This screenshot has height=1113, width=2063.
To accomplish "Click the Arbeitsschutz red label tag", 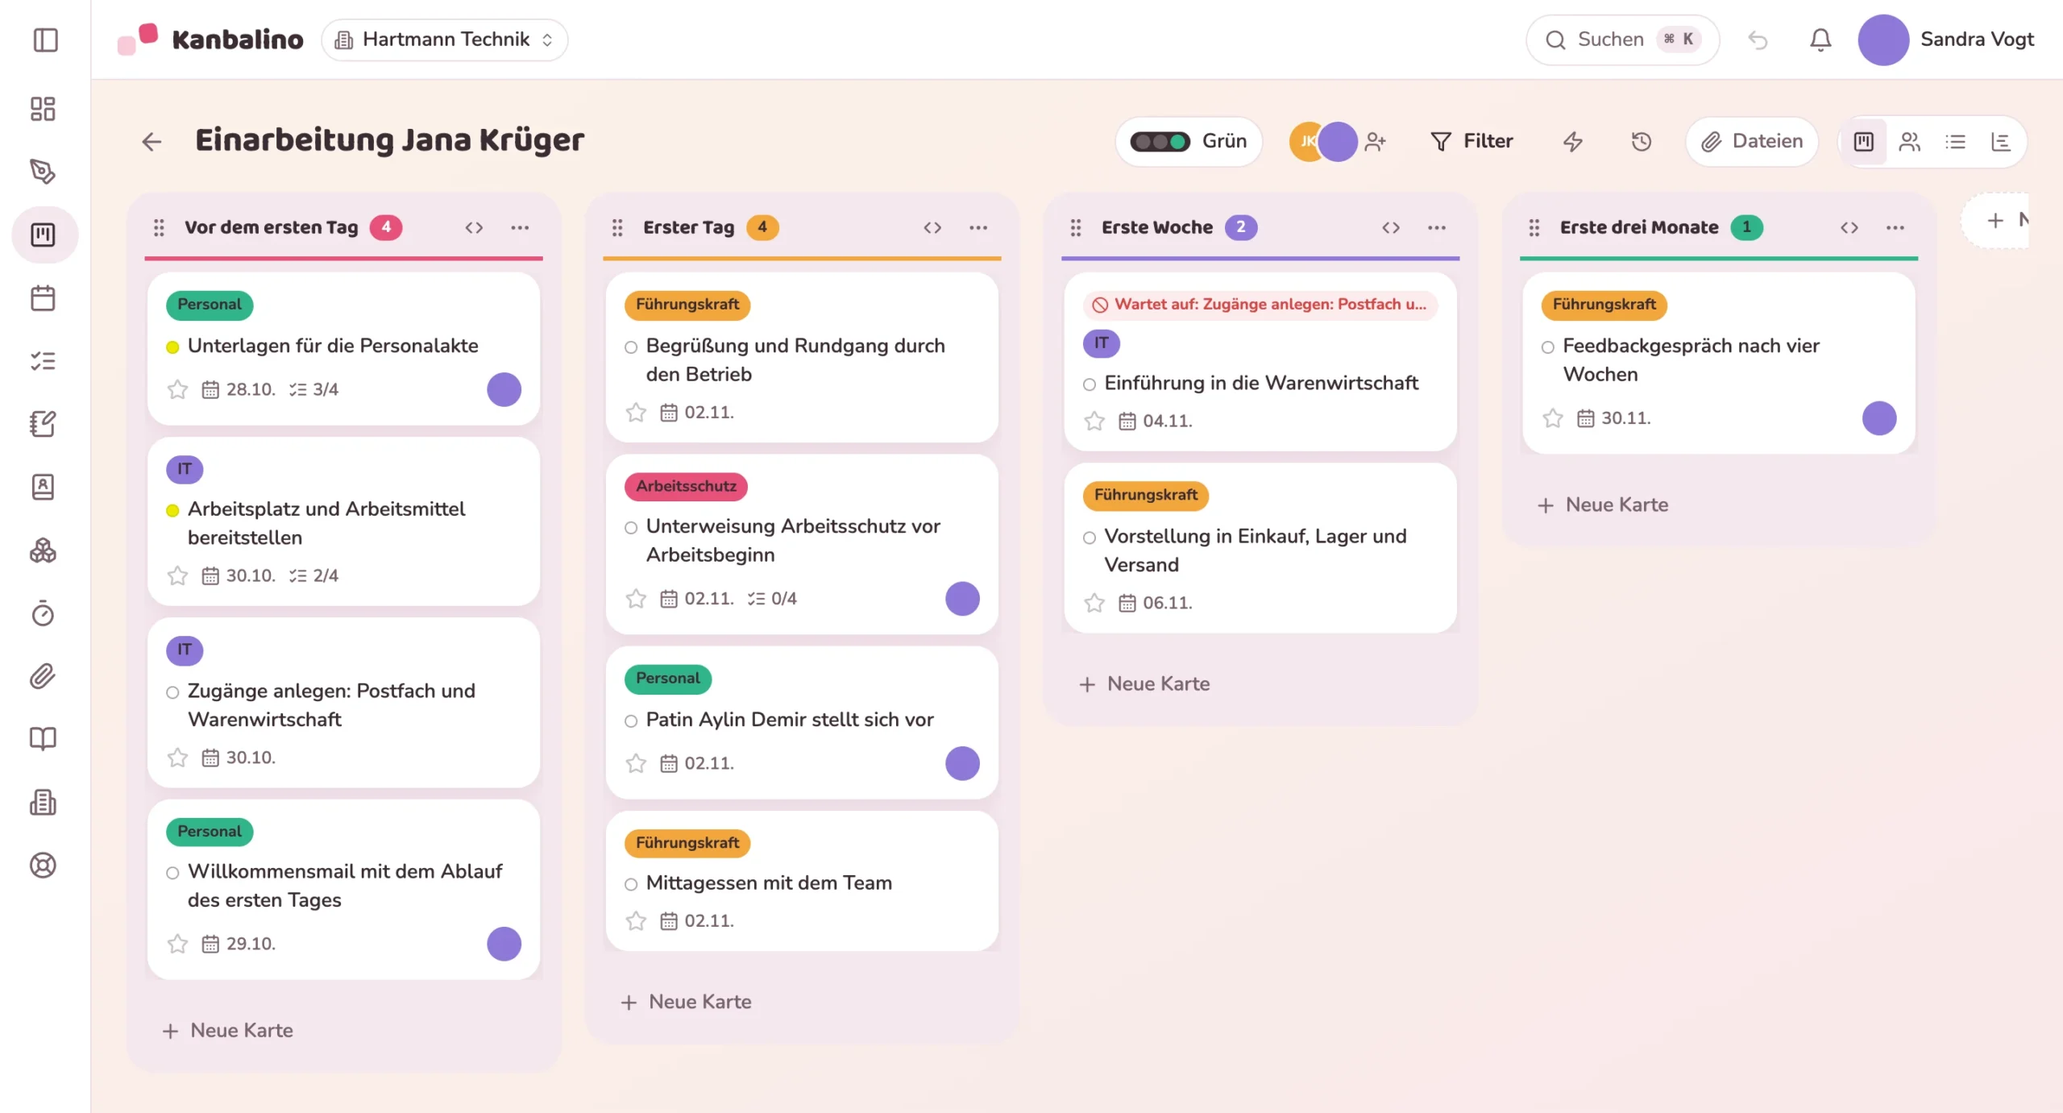I will (686, 487).
